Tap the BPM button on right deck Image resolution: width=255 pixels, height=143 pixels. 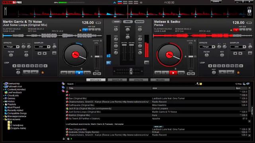(x=249, y=23)
